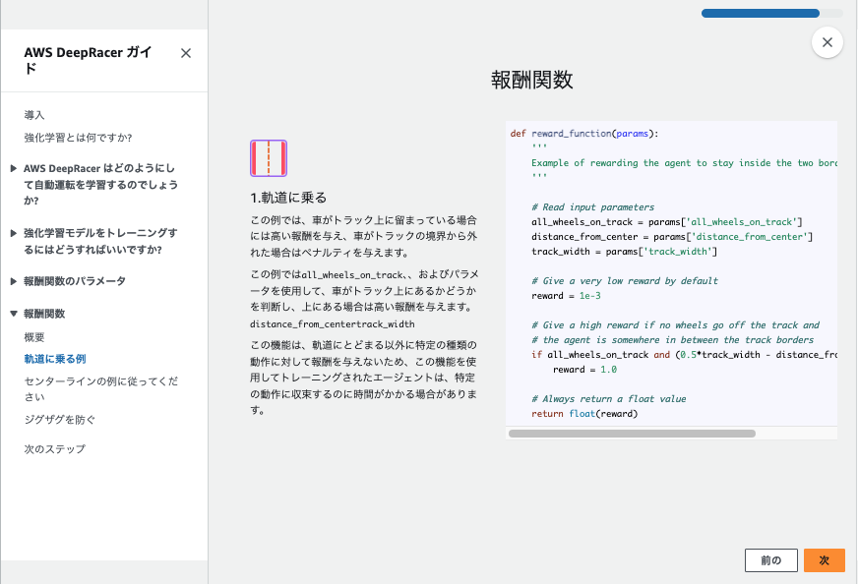Click the track illustration thumbnail icon
The image size is (858, 584).
coord(269,158)
